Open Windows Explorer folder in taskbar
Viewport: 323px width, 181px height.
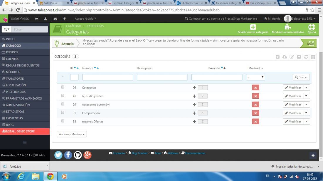[x=36, y=176]
